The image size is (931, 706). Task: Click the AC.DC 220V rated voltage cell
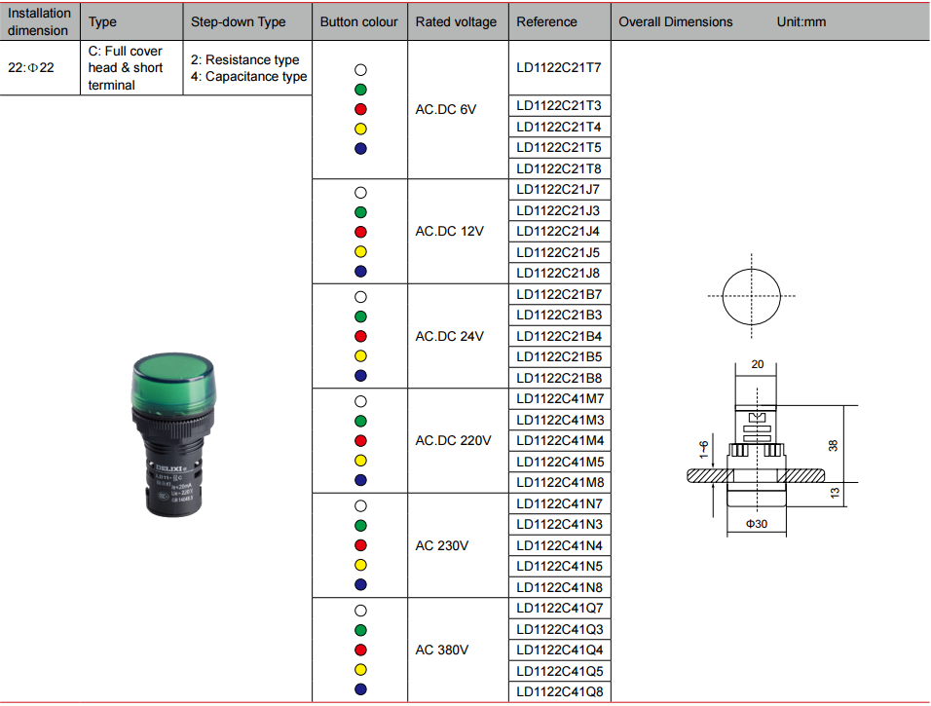(x=458, y=440)
